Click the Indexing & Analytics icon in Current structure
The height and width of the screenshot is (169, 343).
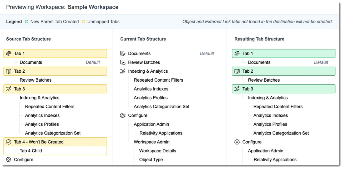point(123,71)
